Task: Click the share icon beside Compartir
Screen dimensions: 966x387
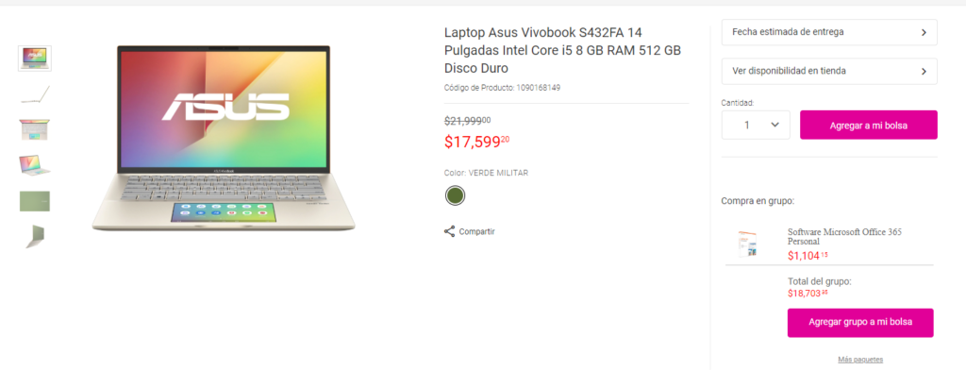Action: (450, 231)
